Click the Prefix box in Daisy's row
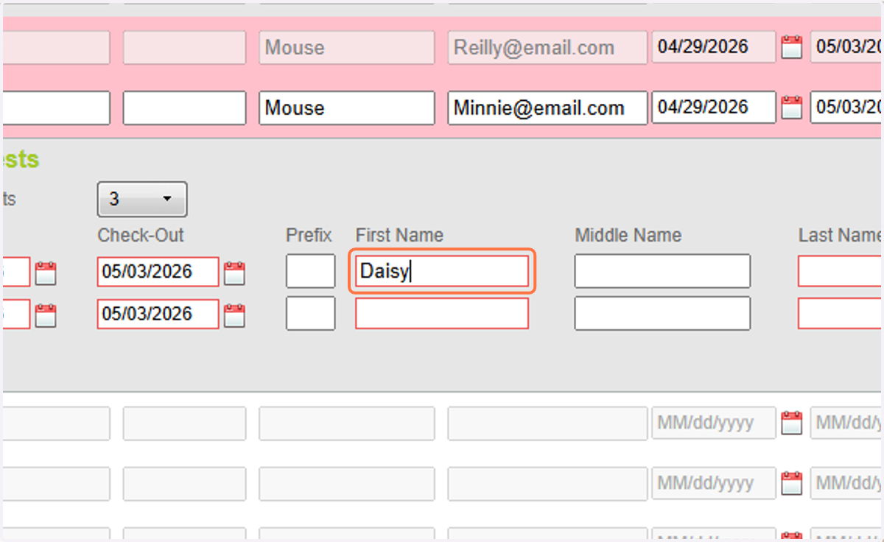The image size is (884, 542). (x=311, y=271)
